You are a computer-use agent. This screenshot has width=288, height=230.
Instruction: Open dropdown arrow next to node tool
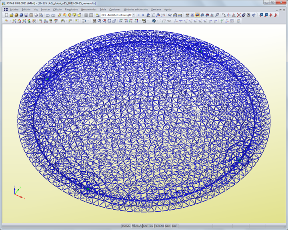10,21
